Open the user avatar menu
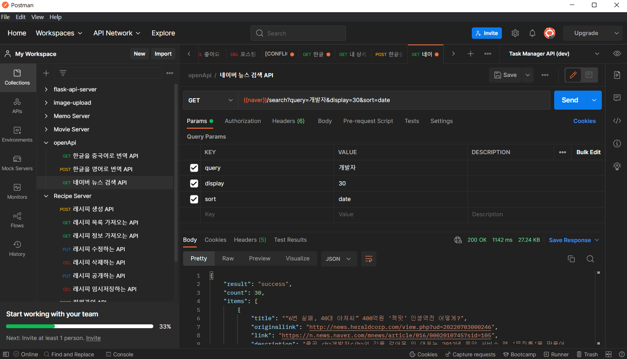 pyautogui.click(x=550, y=33)
